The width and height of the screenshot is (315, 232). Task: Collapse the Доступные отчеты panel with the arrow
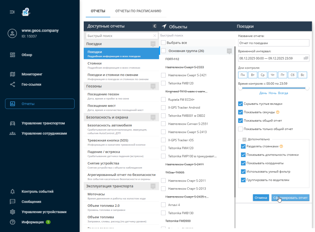155,26
